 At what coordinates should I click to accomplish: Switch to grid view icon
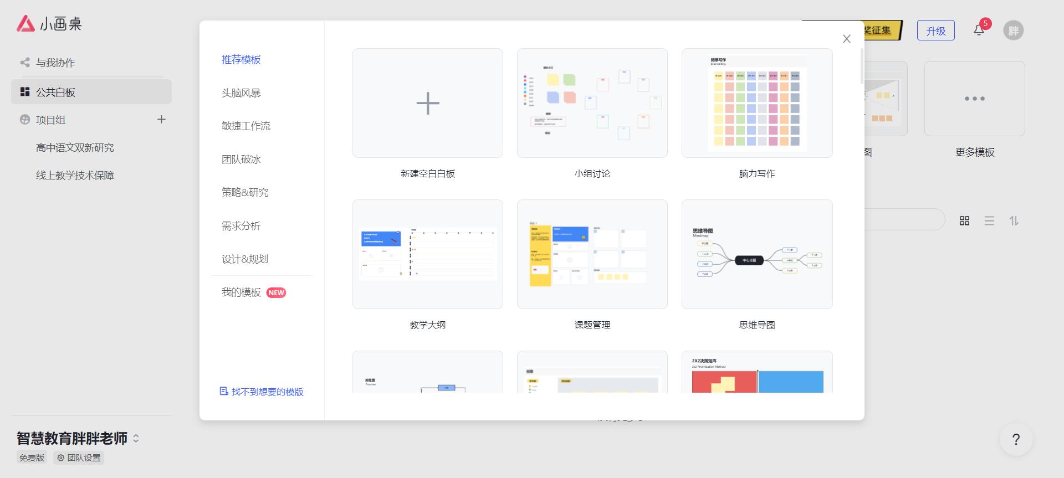tap(964, 221)
